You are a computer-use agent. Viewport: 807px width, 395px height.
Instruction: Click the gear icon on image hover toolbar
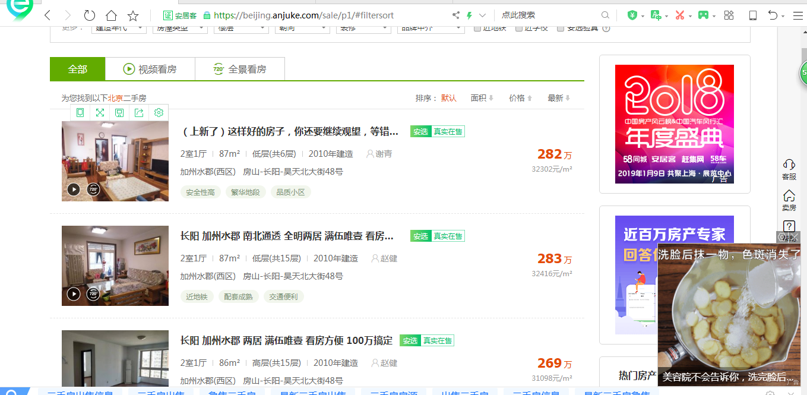159,113
